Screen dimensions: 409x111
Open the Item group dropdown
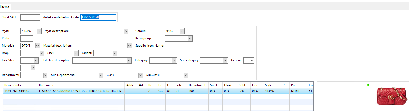coord(190,38)
